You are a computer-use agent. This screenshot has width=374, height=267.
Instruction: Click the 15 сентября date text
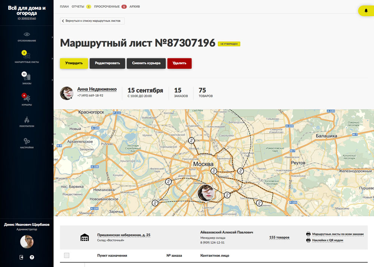coord(145,90)
